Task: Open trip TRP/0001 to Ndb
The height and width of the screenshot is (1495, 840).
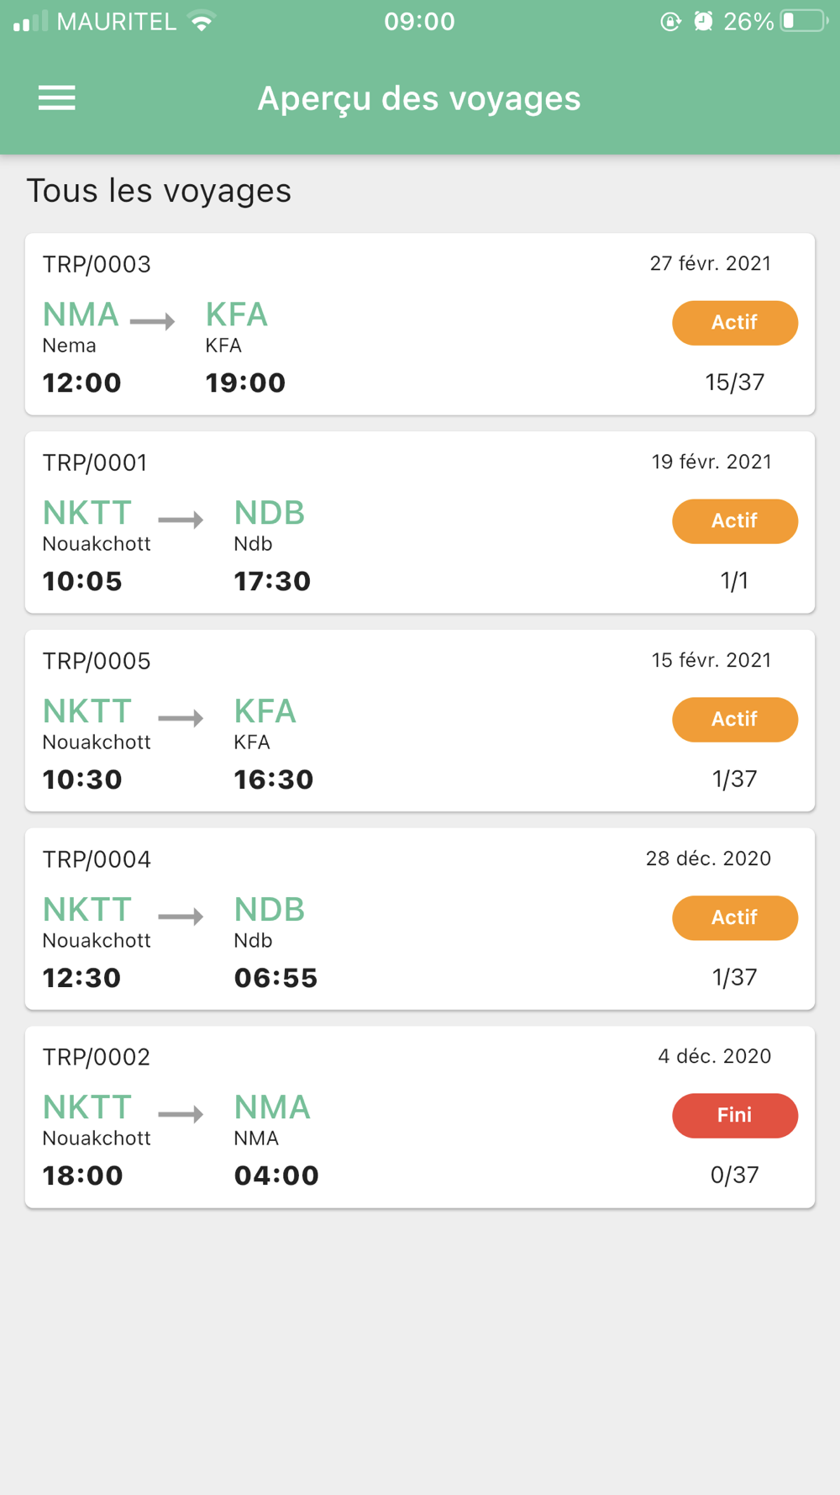Action: tap(420, 522)
